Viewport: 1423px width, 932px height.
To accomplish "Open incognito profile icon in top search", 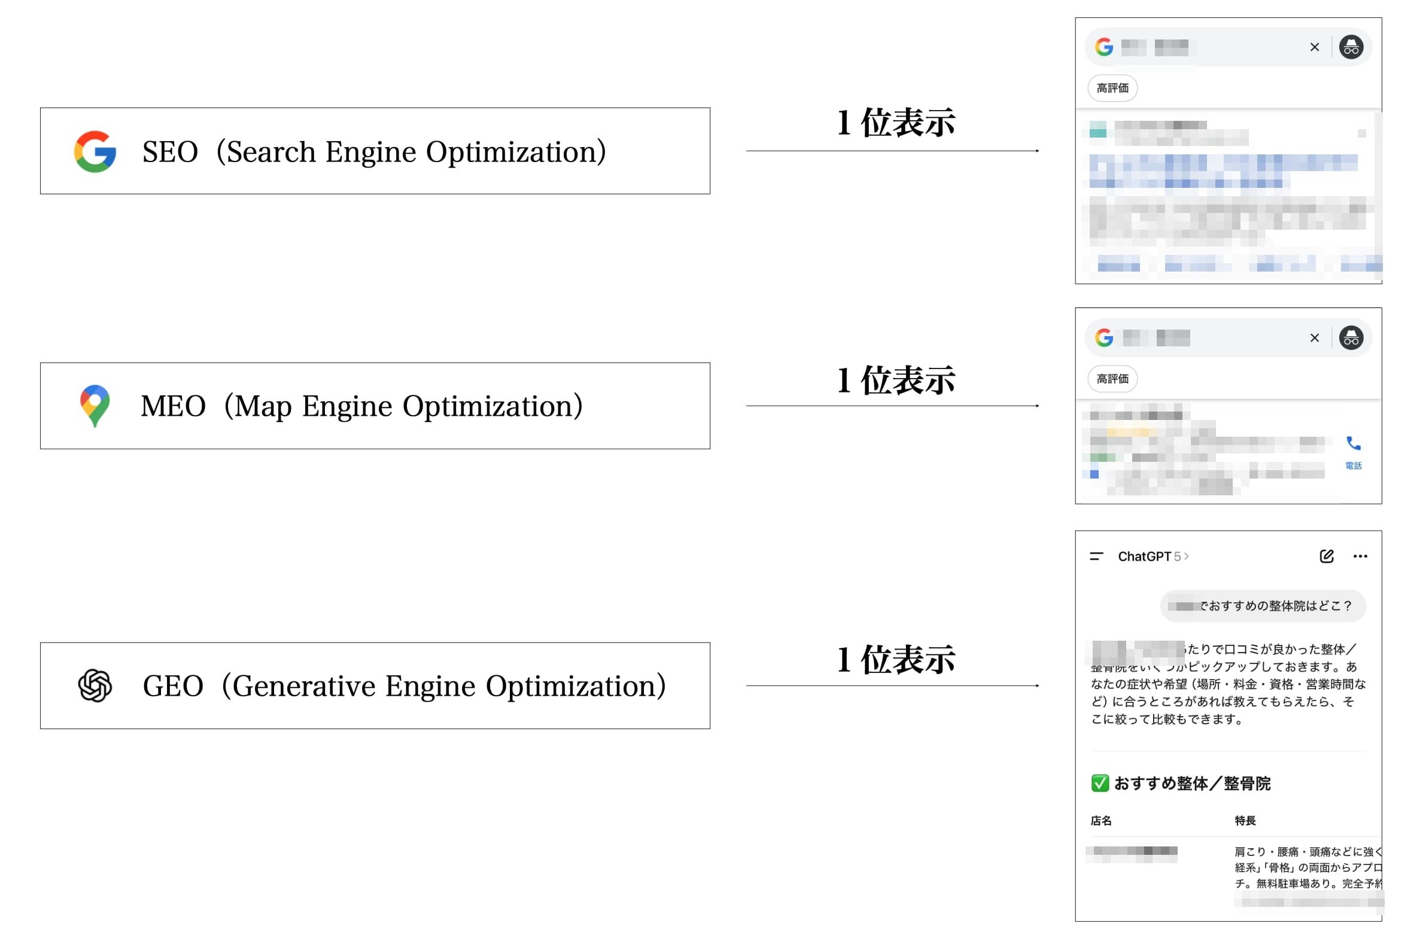I will pyautogui.click(x=1351, y=47).
